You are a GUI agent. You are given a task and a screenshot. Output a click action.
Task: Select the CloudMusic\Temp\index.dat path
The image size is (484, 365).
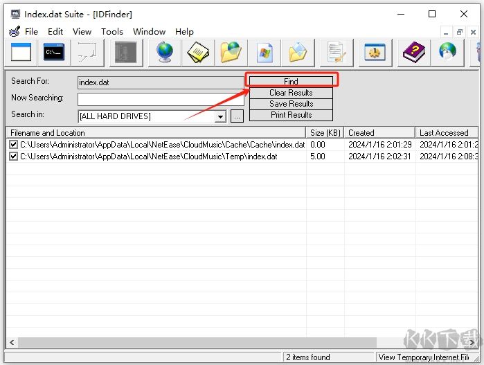click(148, 157)
